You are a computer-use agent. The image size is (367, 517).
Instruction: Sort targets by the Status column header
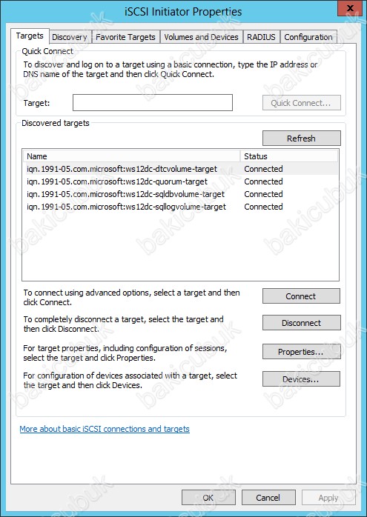(289, 156)
